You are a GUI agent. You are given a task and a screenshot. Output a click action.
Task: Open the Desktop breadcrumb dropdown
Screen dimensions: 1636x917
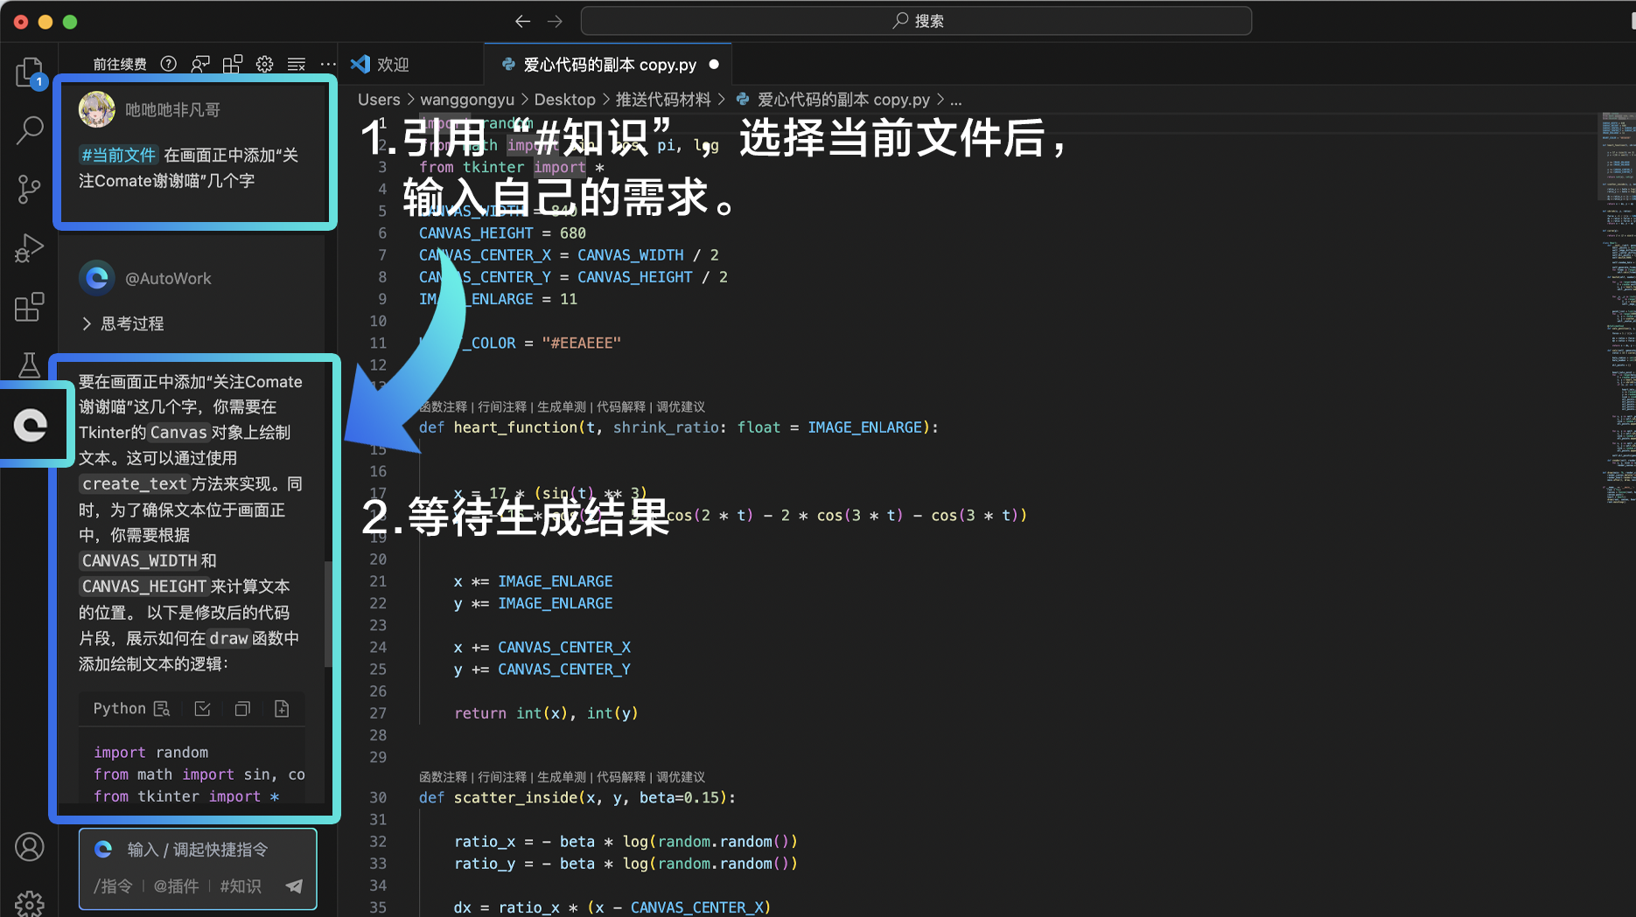click(565, 100)
